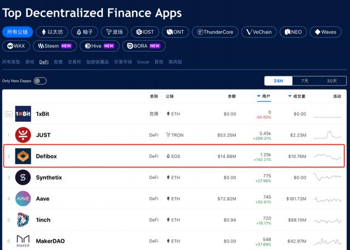Click the $14.88M balance for Defibox
Screen dimensions: 350x250
(227, 156)
